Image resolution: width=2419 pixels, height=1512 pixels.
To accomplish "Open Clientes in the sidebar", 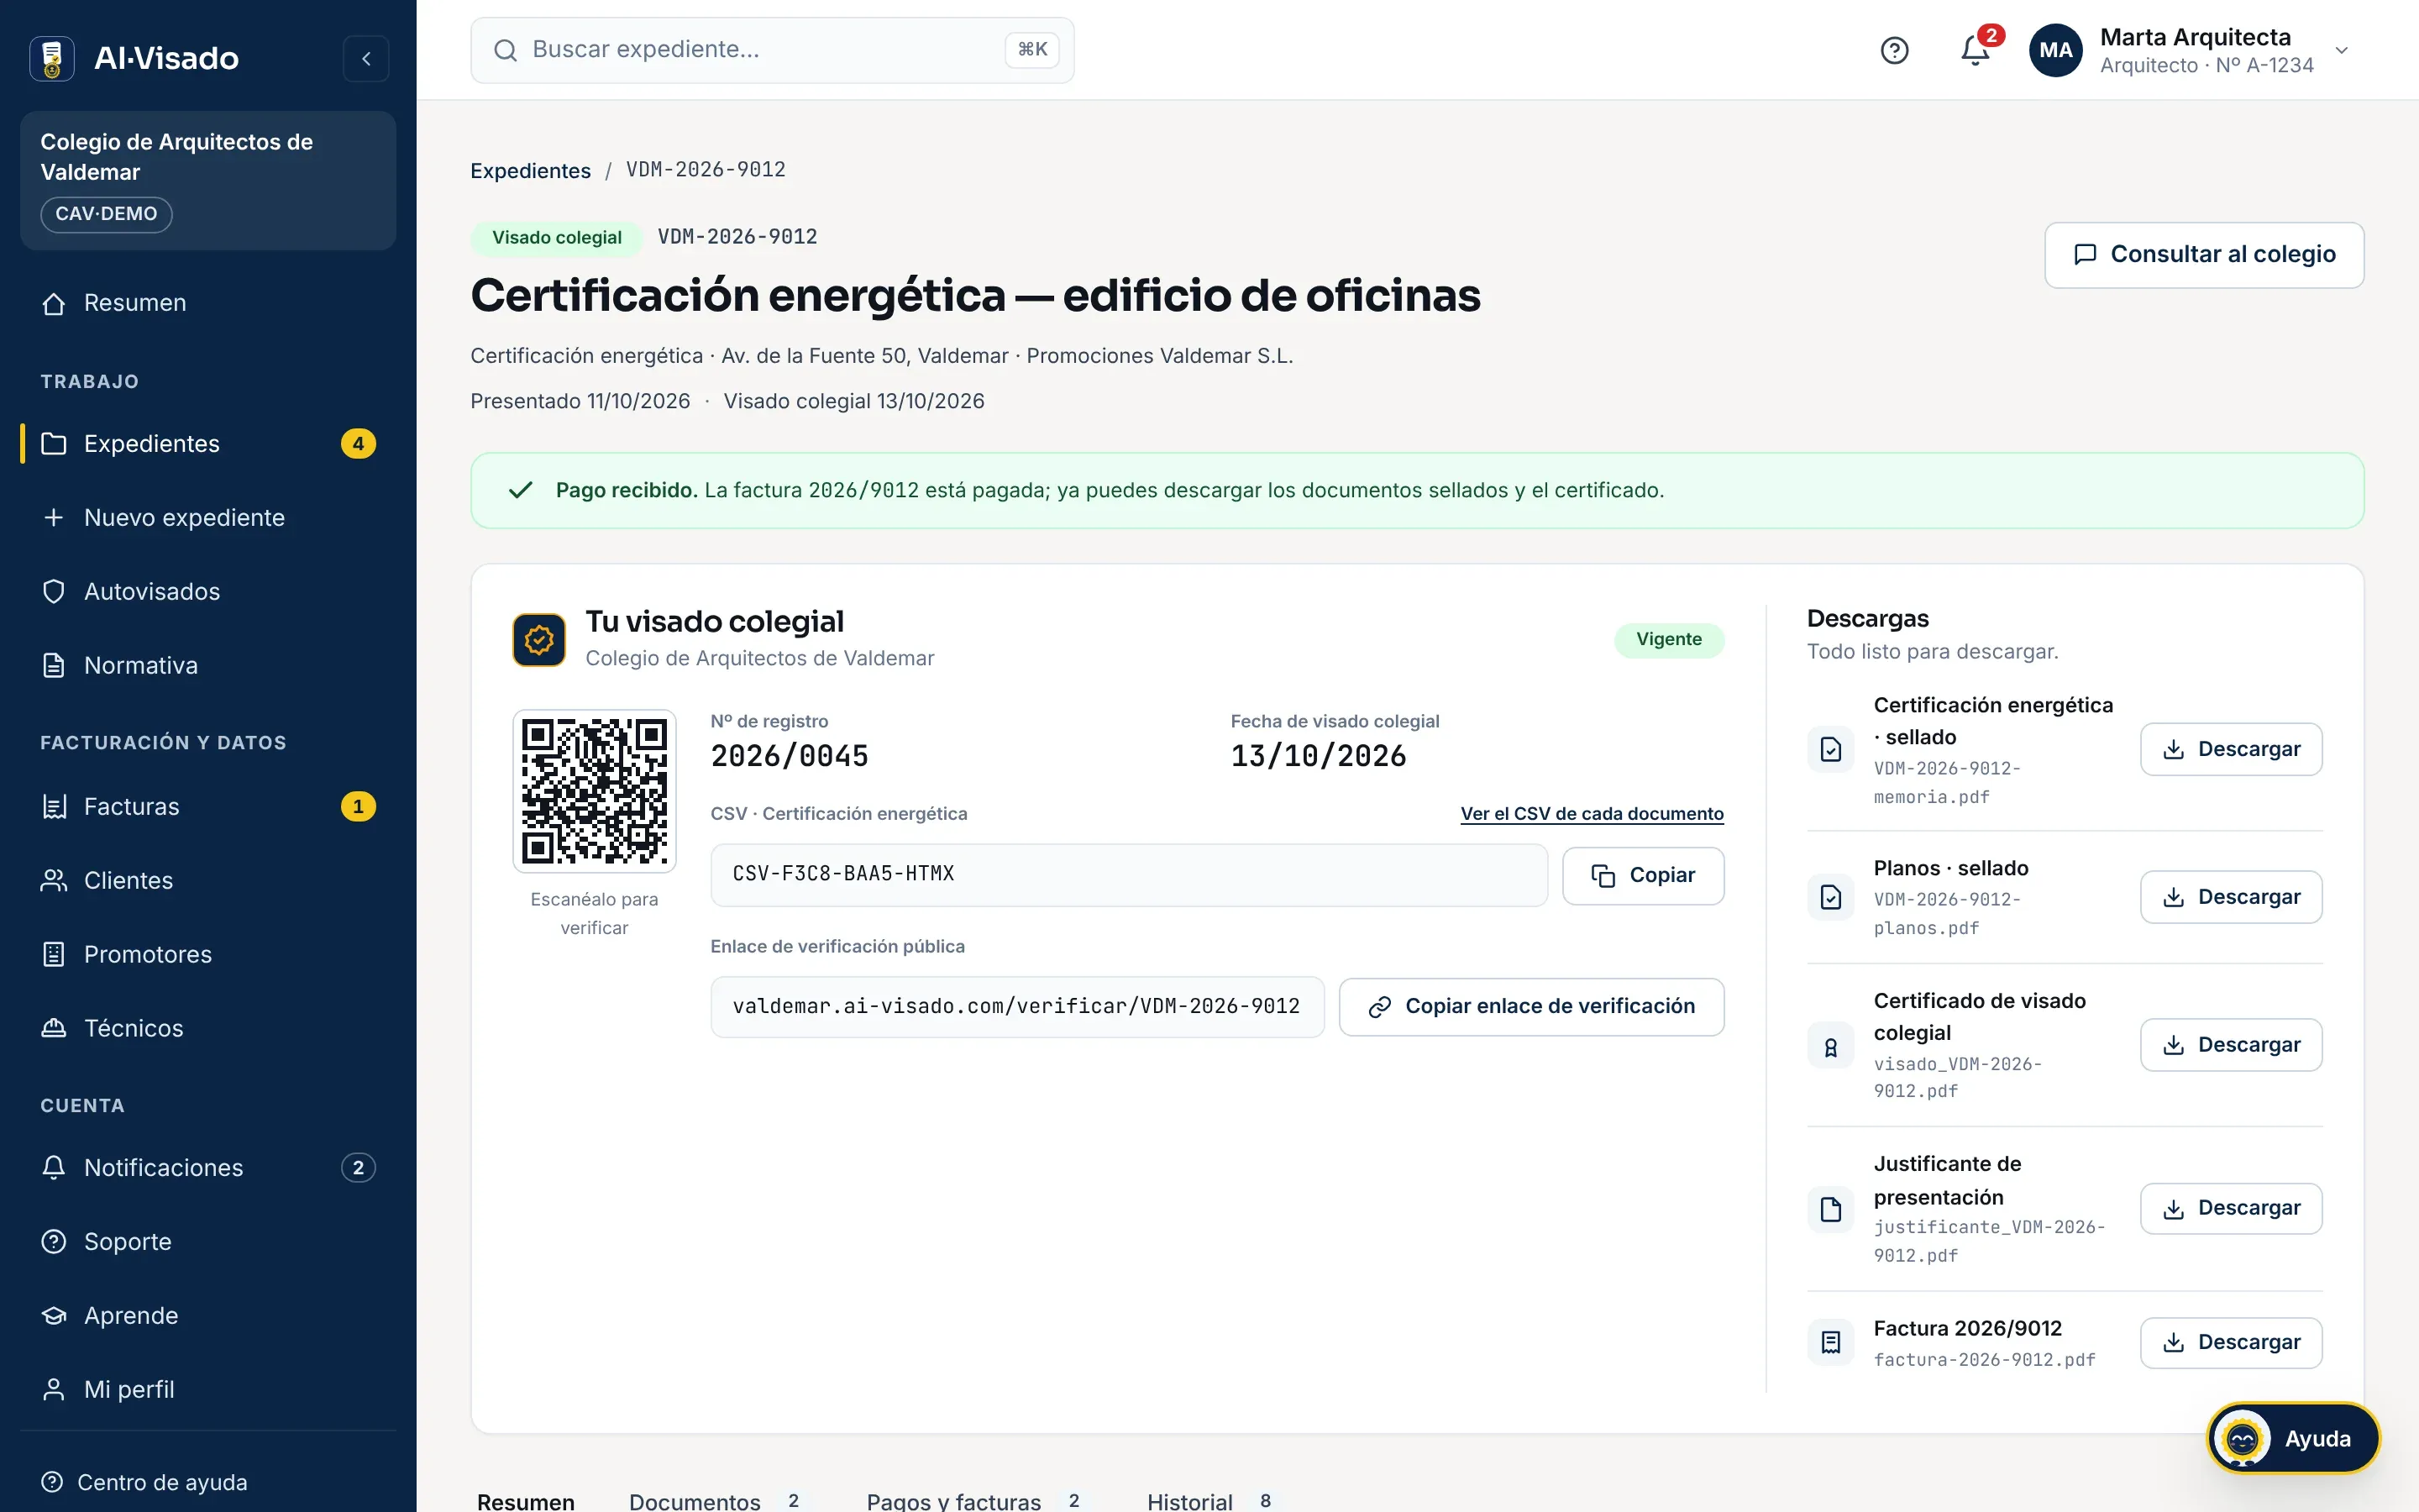I will point(208,881).
